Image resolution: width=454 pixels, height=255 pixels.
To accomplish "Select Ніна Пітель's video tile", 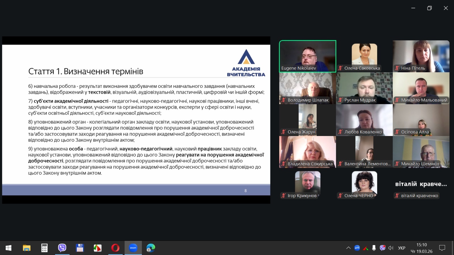I will [421, 56].
